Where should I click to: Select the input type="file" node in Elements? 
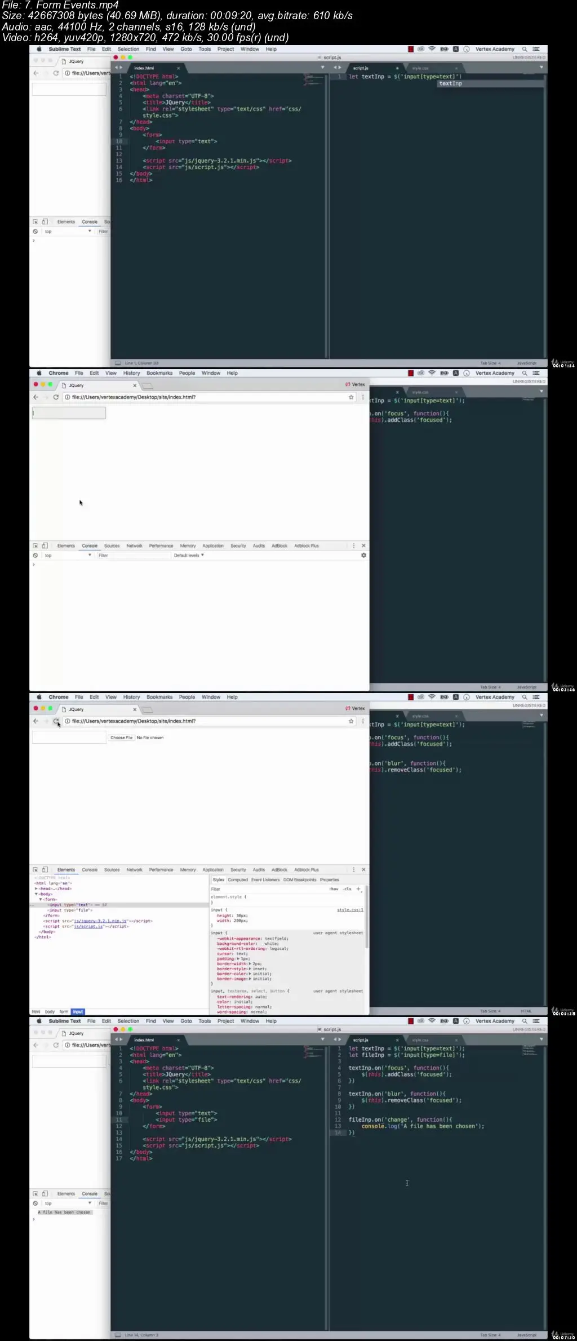click(70, 910)
